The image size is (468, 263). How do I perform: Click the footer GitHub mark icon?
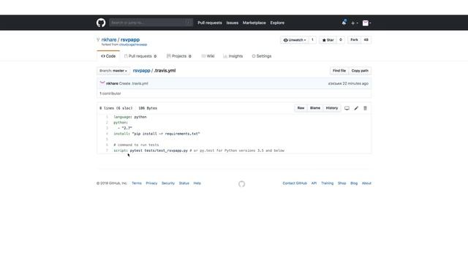click(x=242, y=184)
